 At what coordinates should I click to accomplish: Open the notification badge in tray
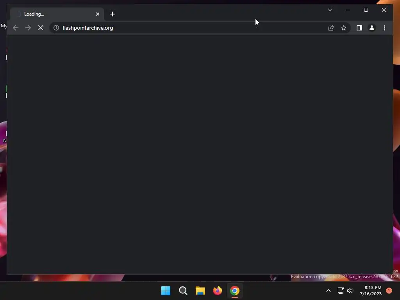tap(389, 291)
